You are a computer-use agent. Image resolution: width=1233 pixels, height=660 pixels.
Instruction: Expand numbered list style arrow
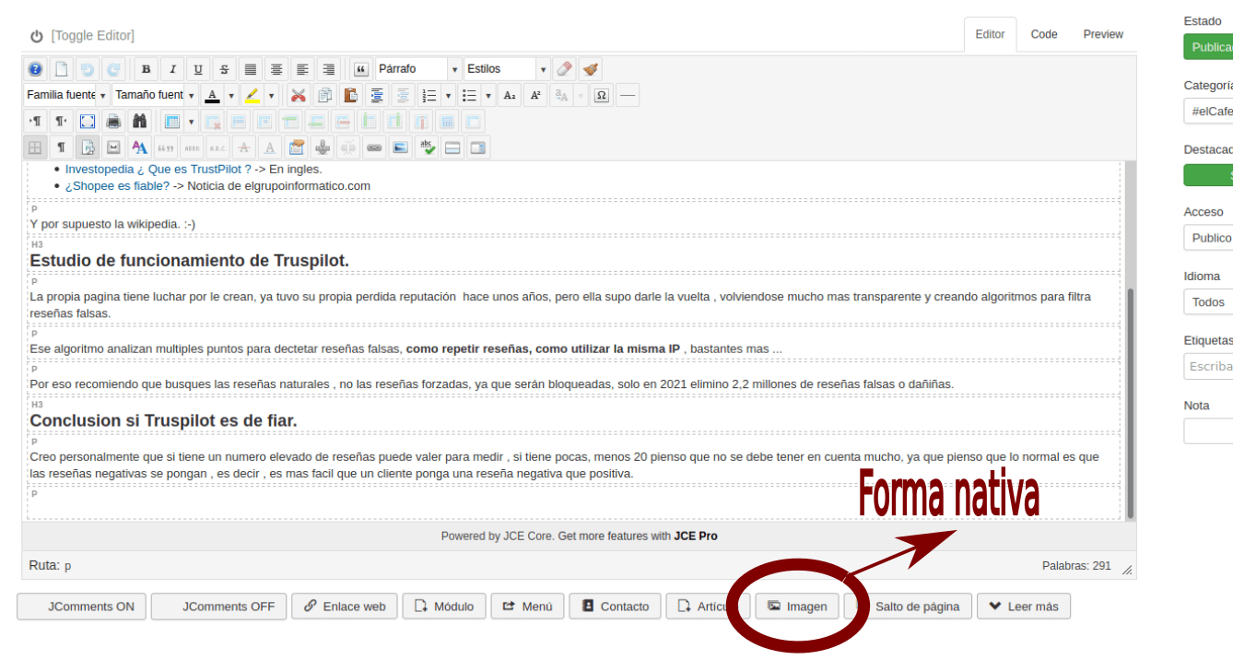(449, 95)
